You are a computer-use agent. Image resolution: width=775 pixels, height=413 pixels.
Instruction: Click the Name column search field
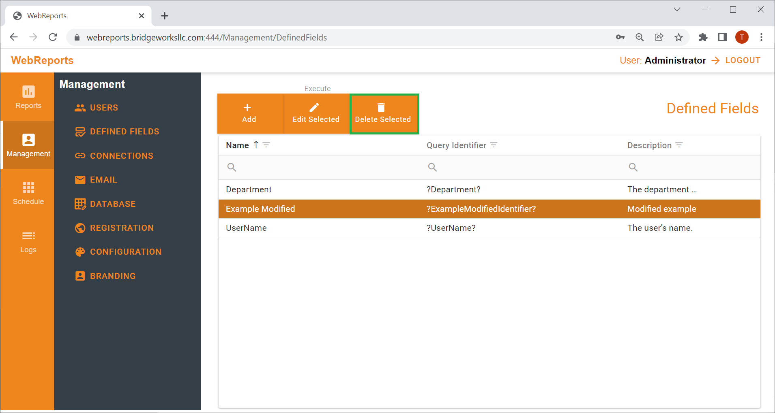[x=319, y=167]
